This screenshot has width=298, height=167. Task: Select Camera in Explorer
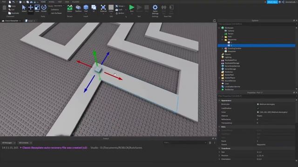pyautogui.click(x=231, y=31)
